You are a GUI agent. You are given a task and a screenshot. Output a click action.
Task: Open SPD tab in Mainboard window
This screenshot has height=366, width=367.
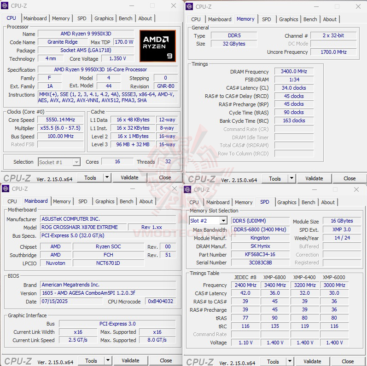[82, 201]
